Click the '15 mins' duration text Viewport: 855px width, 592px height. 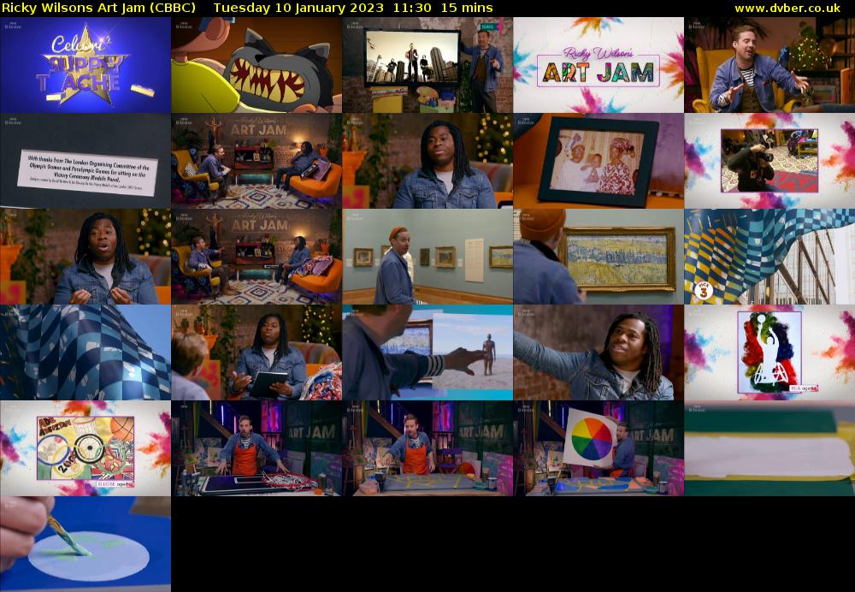coord(467,9)
